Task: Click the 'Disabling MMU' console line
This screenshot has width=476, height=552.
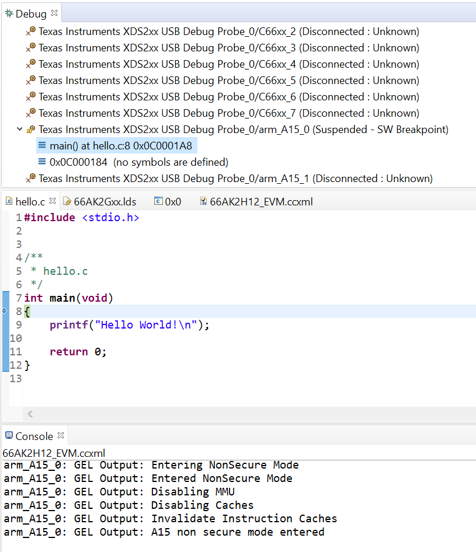Action: click(x=119, y=492)
